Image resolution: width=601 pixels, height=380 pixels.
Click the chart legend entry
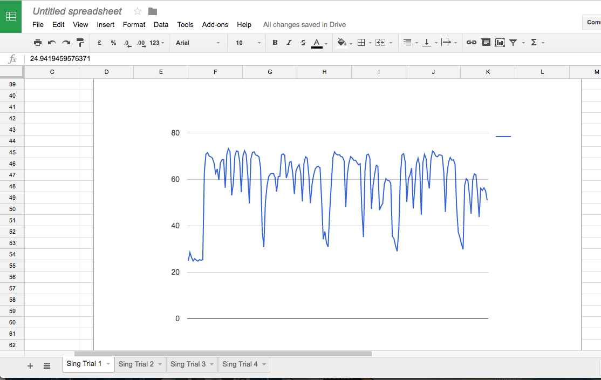coord(503,136)
